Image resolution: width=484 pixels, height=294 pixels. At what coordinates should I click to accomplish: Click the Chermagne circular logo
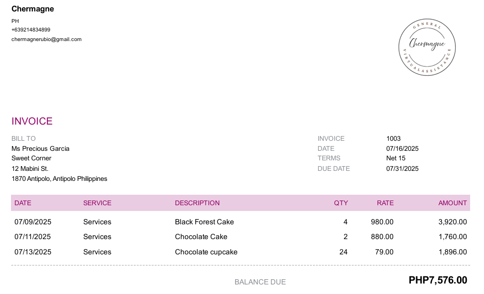click(427, 47)
